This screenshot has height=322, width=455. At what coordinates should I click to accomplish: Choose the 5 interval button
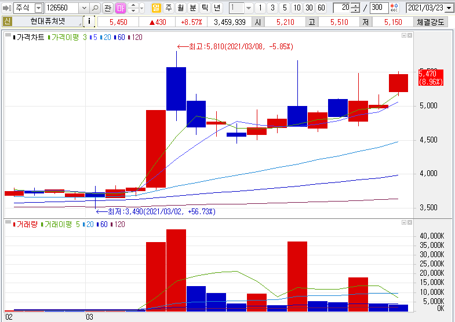pyautogui.click(x=285, y=8)
